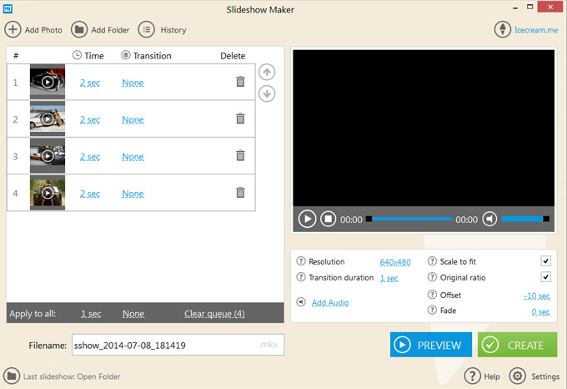
Task: Mute the preview with speaker icon
Action: pos(490,219)
